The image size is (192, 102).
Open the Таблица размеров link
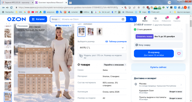tap(116, 41)
